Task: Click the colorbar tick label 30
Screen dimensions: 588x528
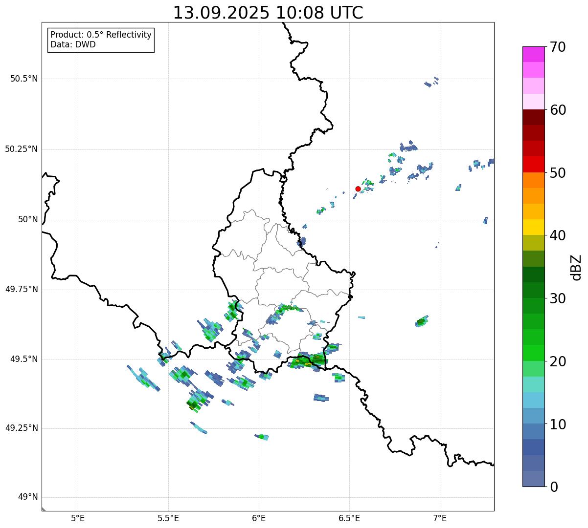Action: point(557,298)
